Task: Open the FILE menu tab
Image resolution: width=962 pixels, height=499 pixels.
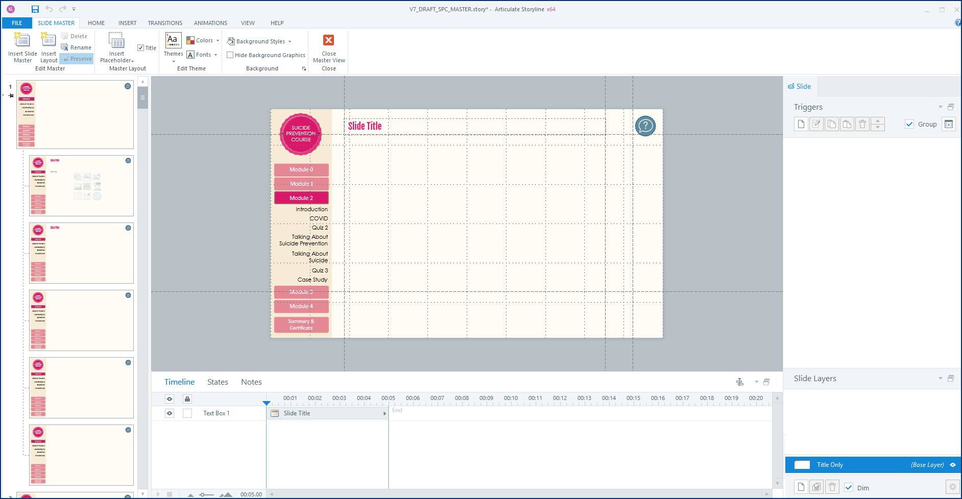Action: [17, 23]
